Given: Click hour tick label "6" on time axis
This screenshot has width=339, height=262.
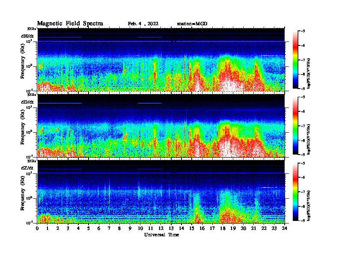Looking at the screenshot, I should (99, 229).
